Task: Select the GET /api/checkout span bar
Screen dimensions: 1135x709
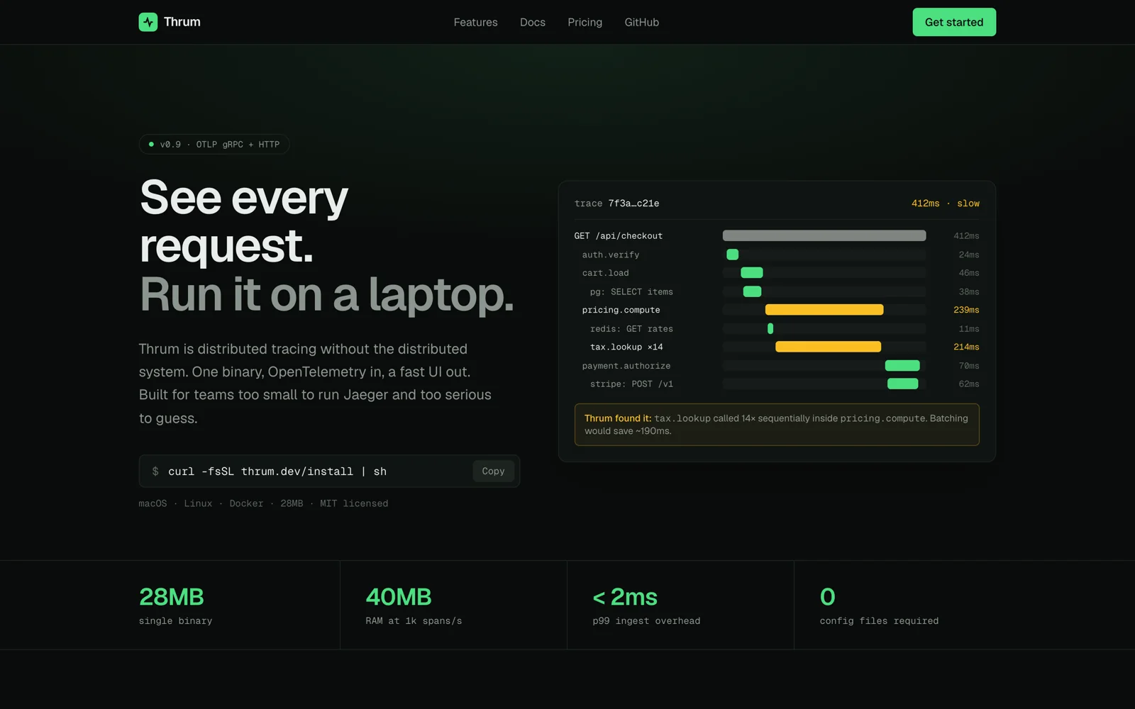Action: click(x=824, y=235)
